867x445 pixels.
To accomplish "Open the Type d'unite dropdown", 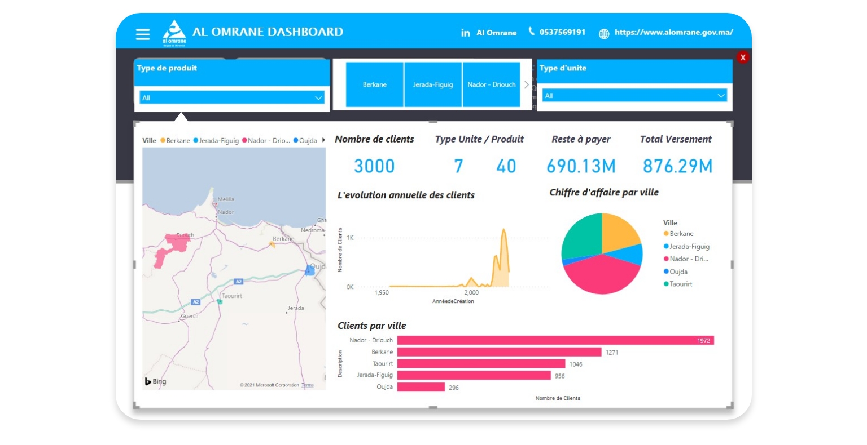I will (x=634, y=96).
